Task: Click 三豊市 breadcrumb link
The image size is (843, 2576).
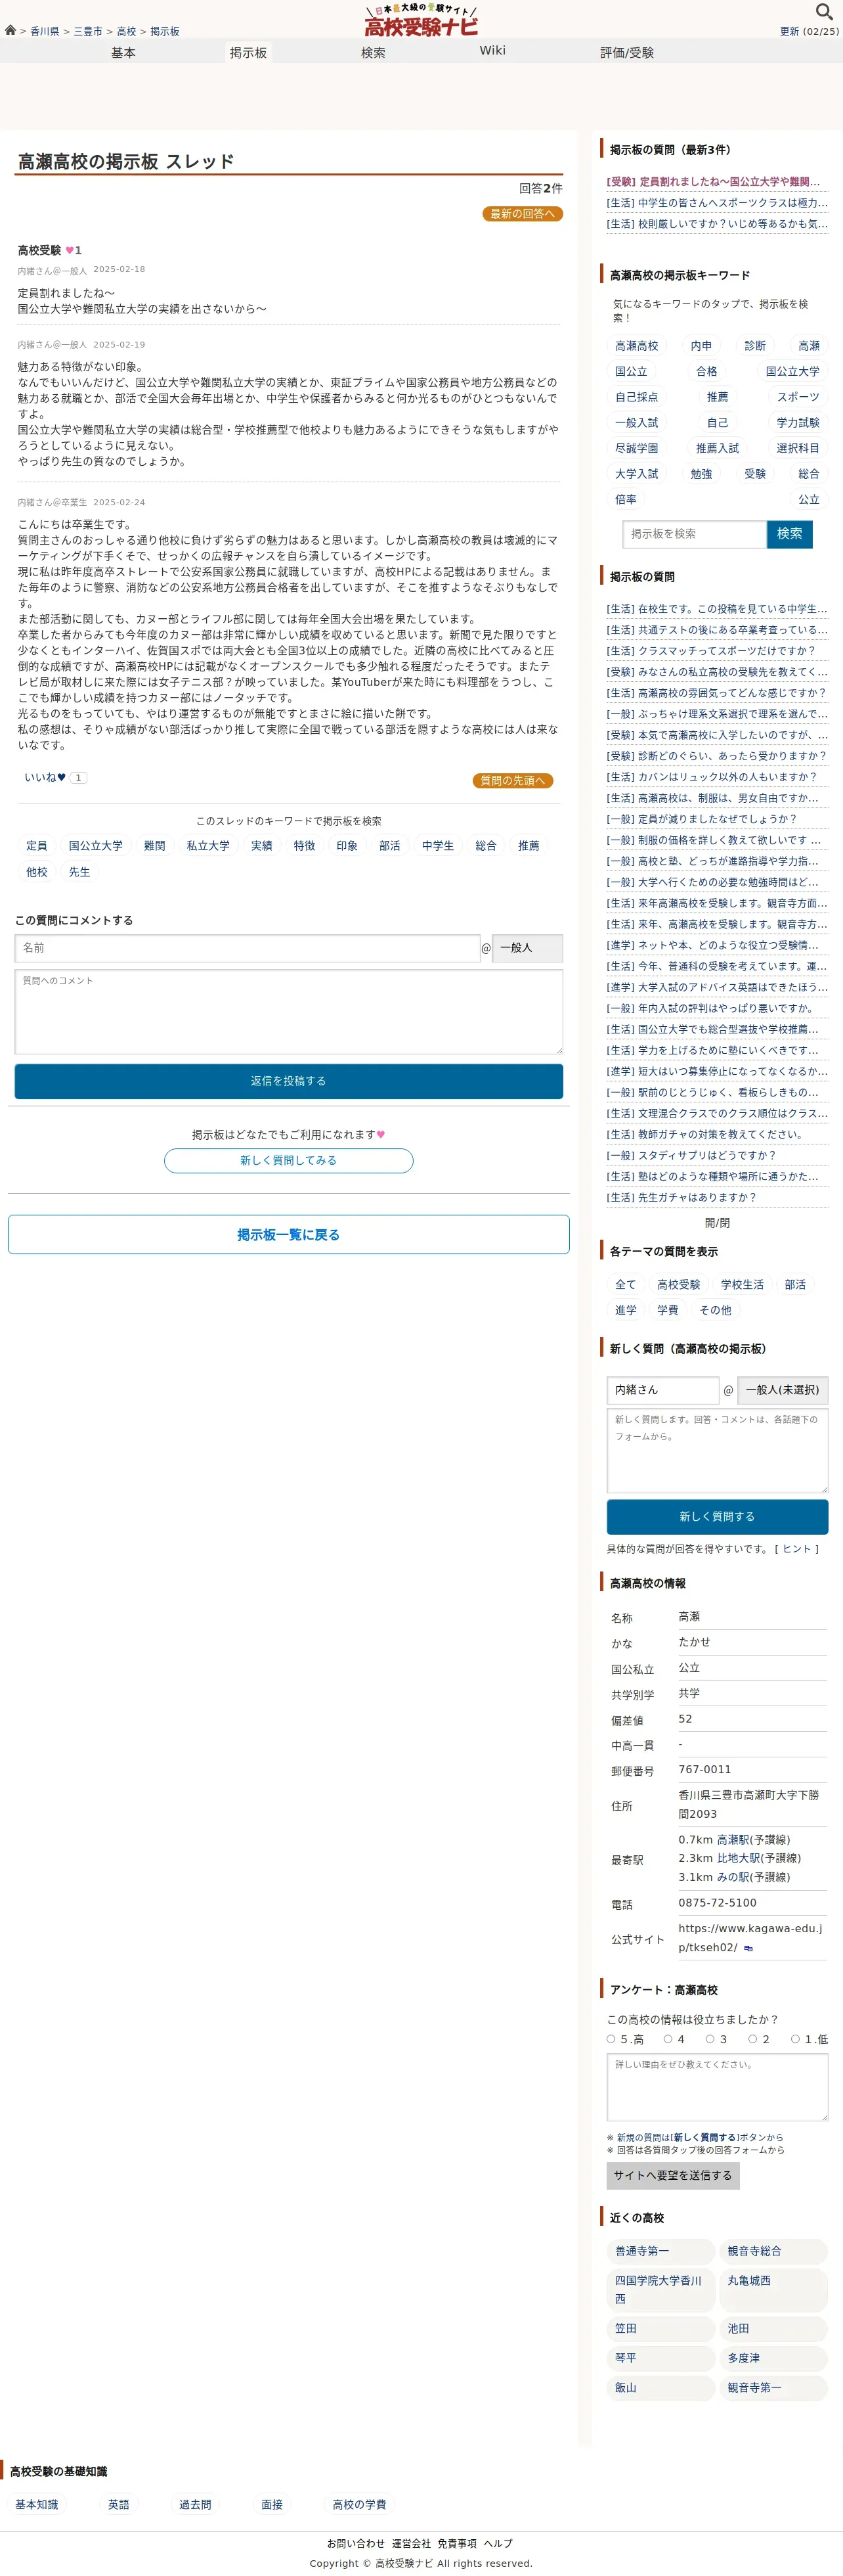Action: [88, 32]
